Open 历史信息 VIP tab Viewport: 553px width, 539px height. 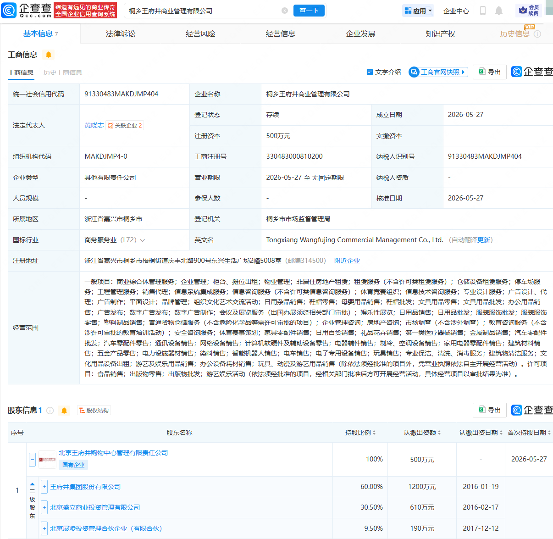(514, 33)
